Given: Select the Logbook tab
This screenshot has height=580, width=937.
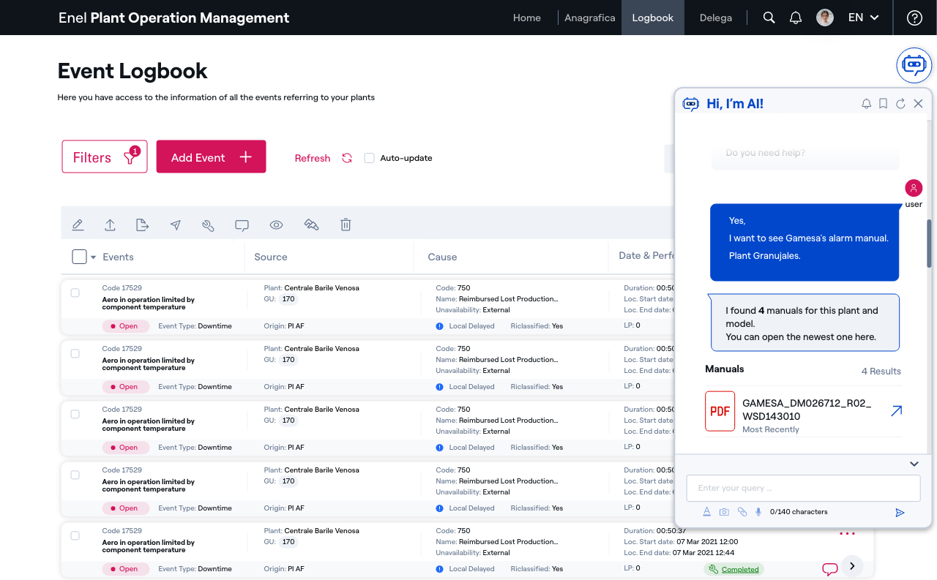Looking at the screenshot, I should coord(653,18).
